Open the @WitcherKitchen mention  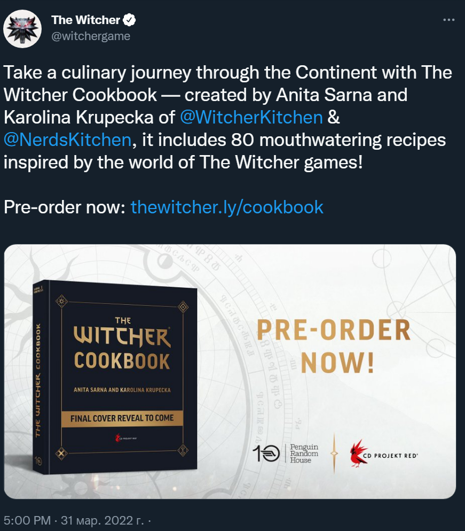pos(251,118)
